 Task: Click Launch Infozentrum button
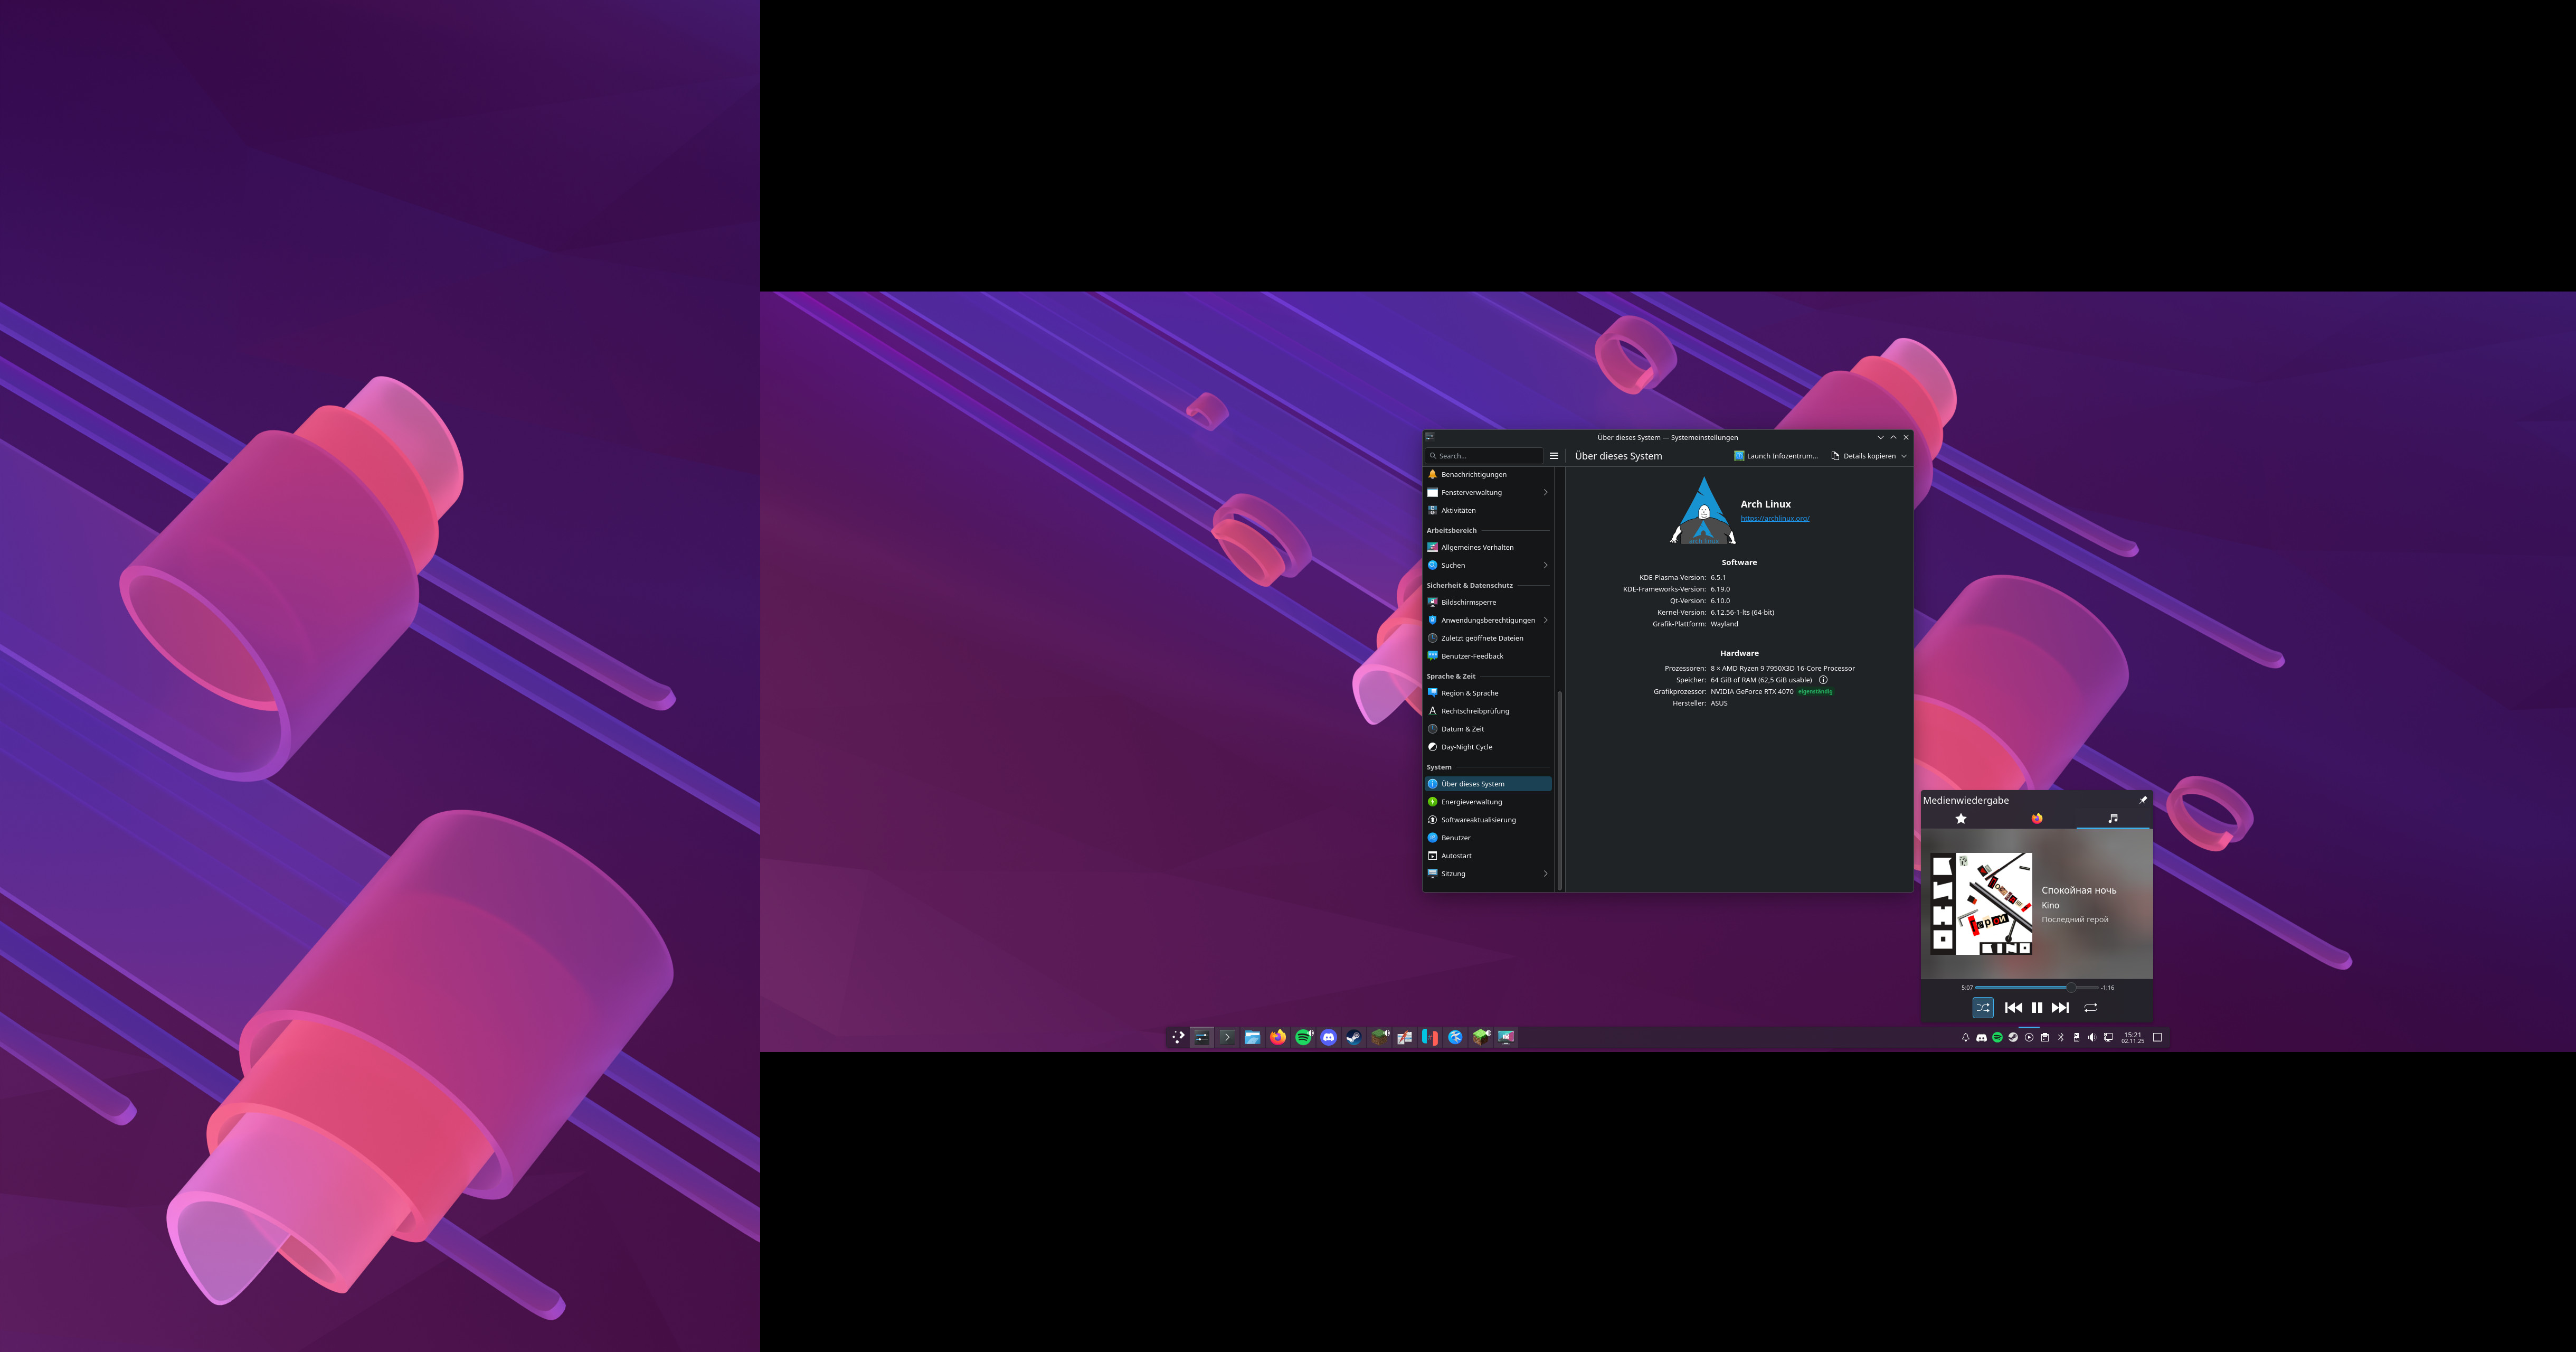tap(1776, 456)
